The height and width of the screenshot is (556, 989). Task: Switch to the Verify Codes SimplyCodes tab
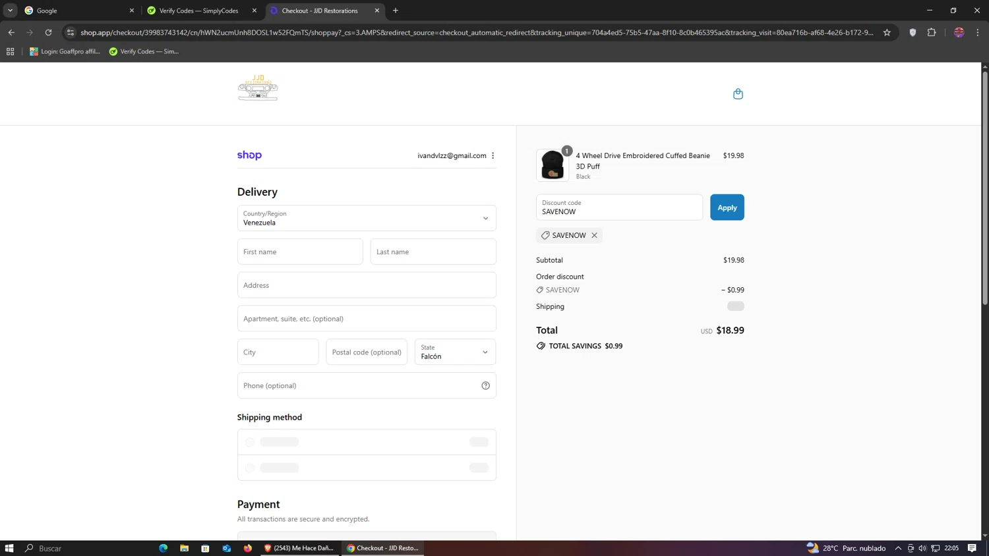click(201, 11)
